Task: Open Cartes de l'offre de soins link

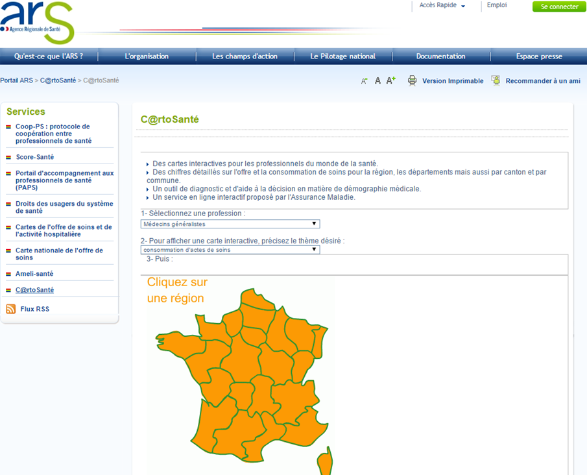Action: click(x=64, y=230)
